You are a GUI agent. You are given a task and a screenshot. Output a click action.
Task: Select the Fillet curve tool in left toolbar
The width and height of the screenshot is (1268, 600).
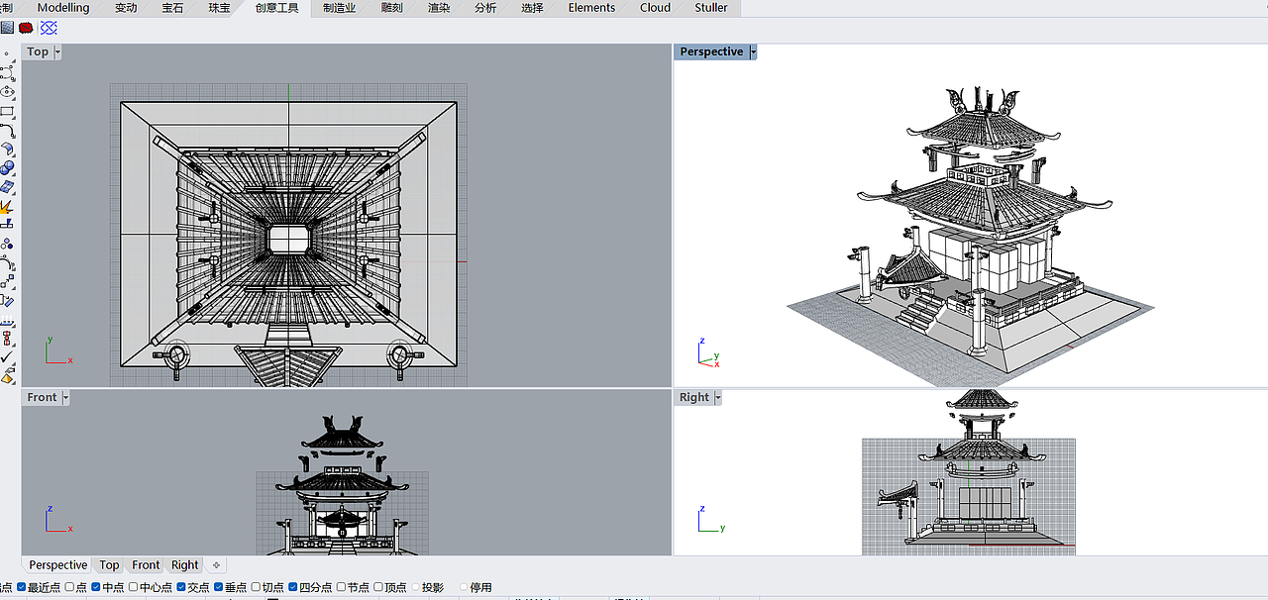[8, 130]
